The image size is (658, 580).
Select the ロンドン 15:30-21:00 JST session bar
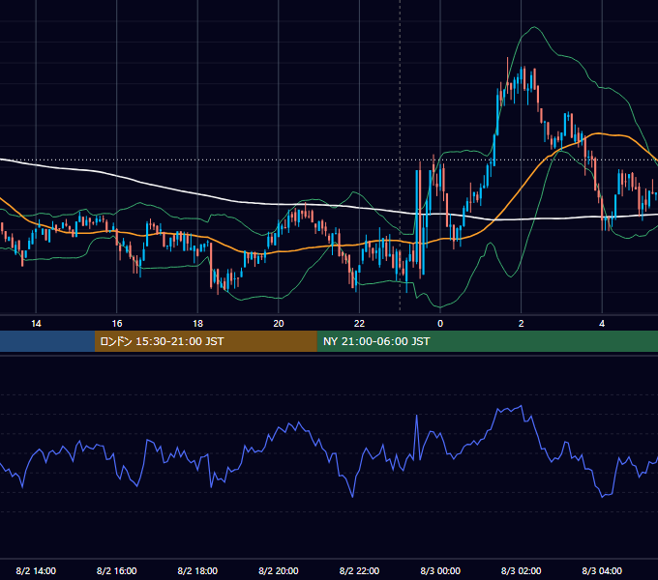click(x=205, y=341)
